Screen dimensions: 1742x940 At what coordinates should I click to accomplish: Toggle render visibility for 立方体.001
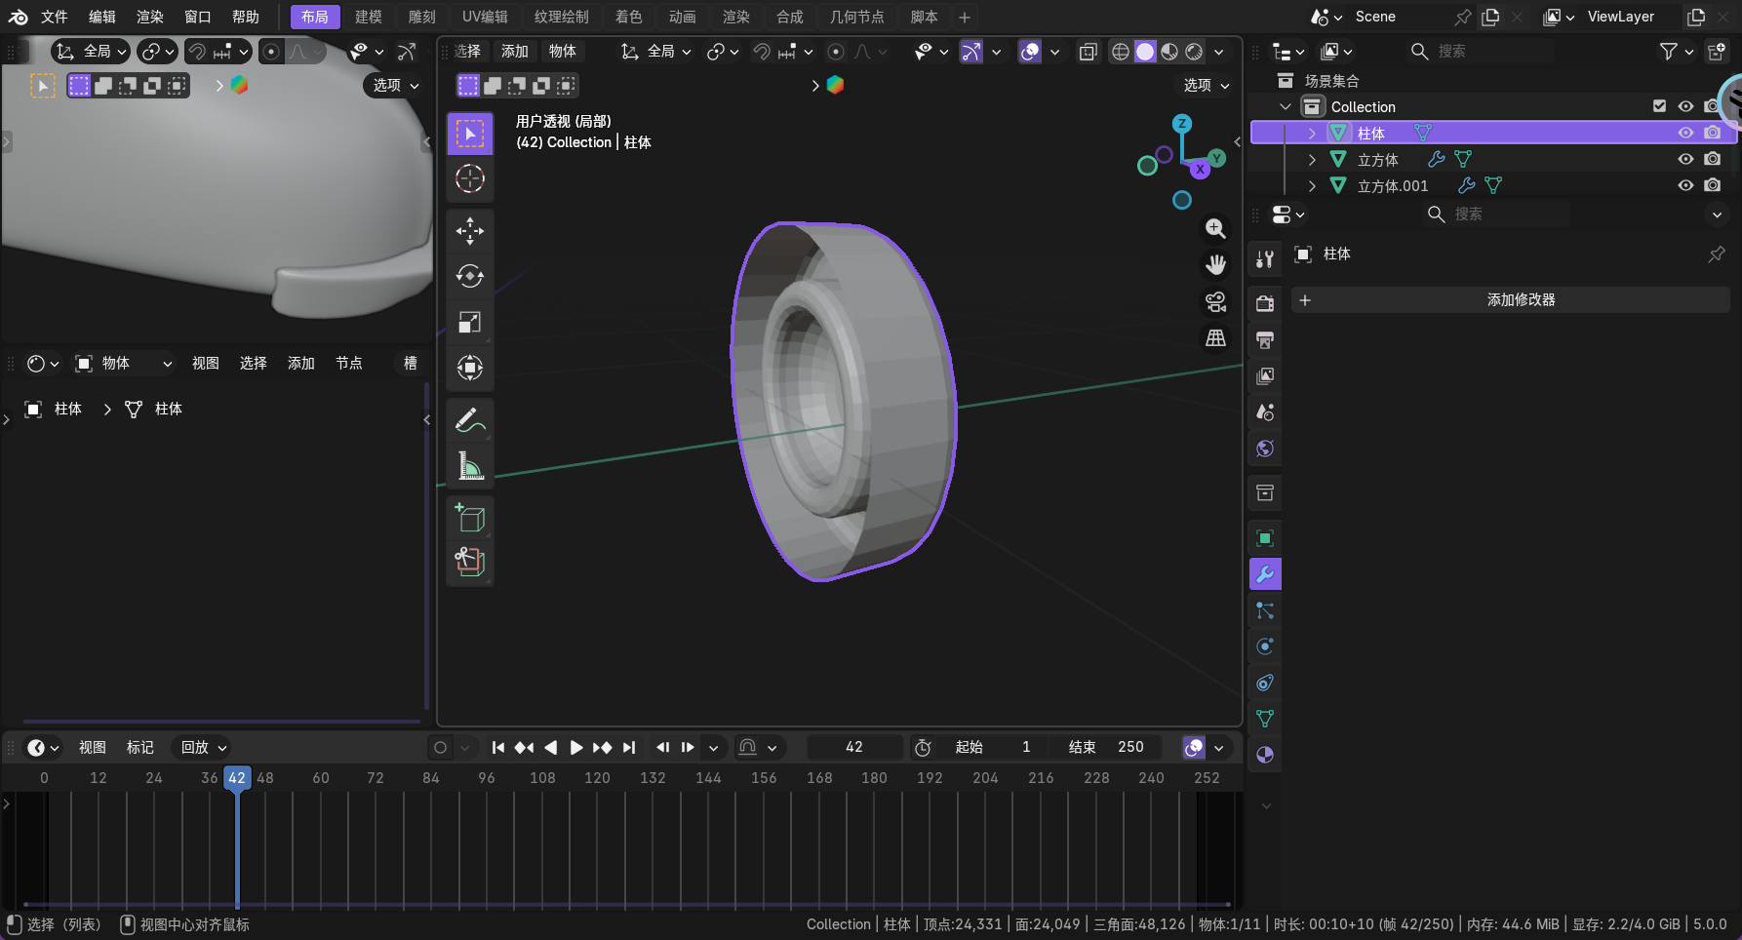click(1712, 185)
